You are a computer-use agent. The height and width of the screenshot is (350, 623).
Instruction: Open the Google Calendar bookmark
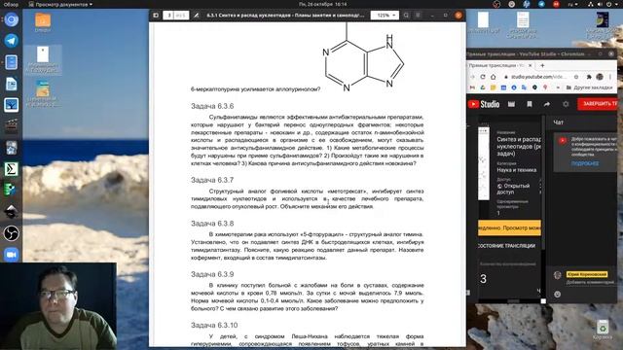click(x=503, y=87)
